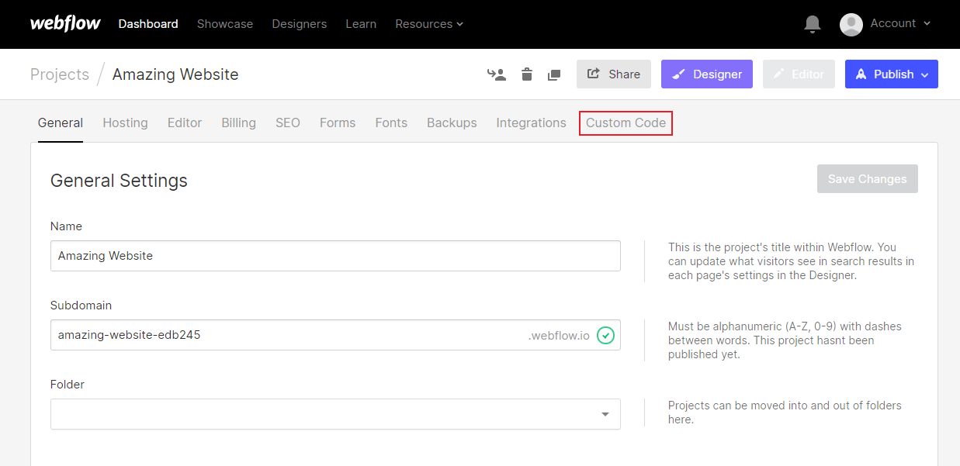Viewport: 960px width, 466px height.
Task: Go to Dashboard in the top navigation
Action: [148, 24]
